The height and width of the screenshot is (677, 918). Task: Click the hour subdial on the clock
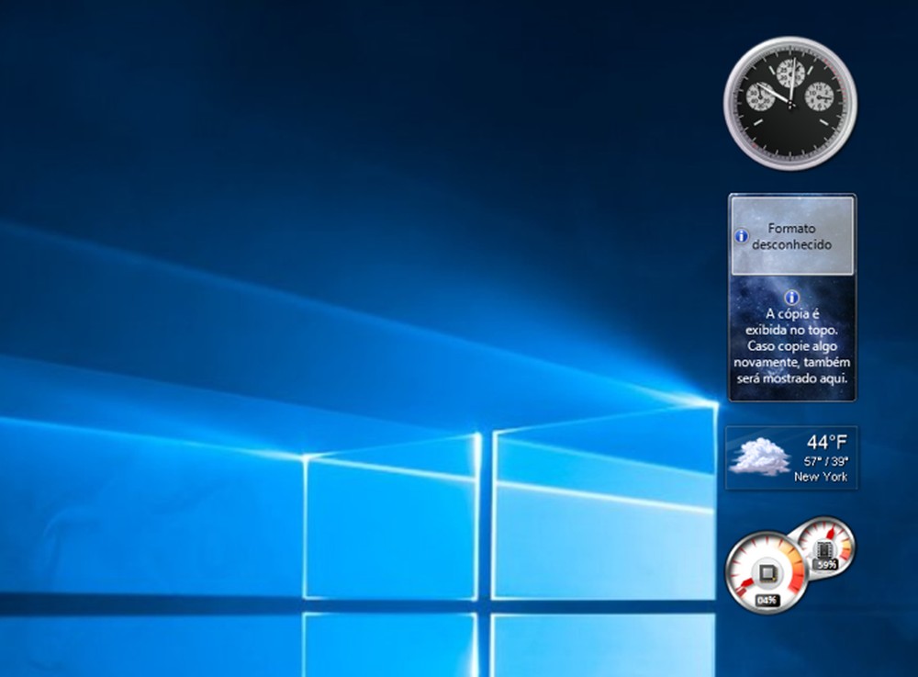coord(821,97)
